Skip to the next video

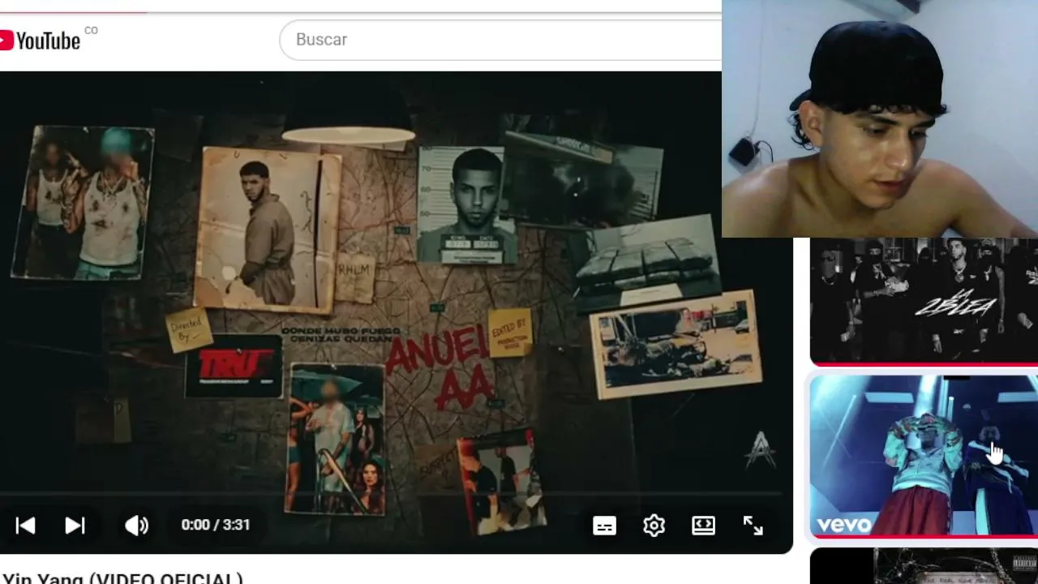pos(75,526)
